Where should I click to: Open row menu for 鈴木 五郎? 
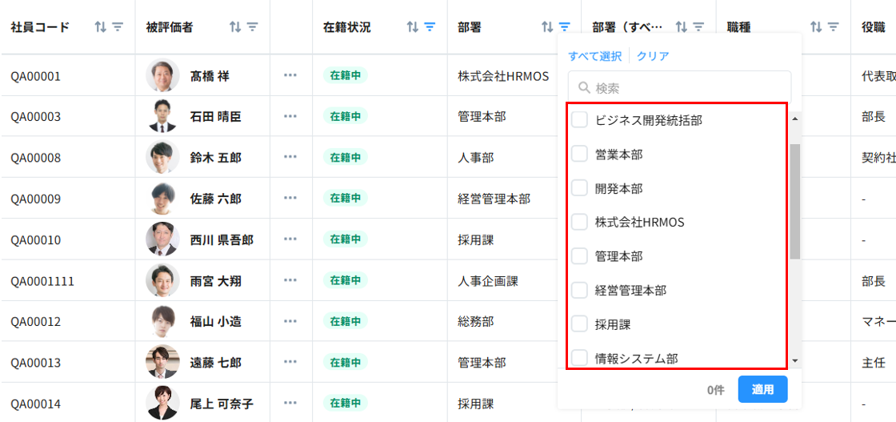[290, 158]
